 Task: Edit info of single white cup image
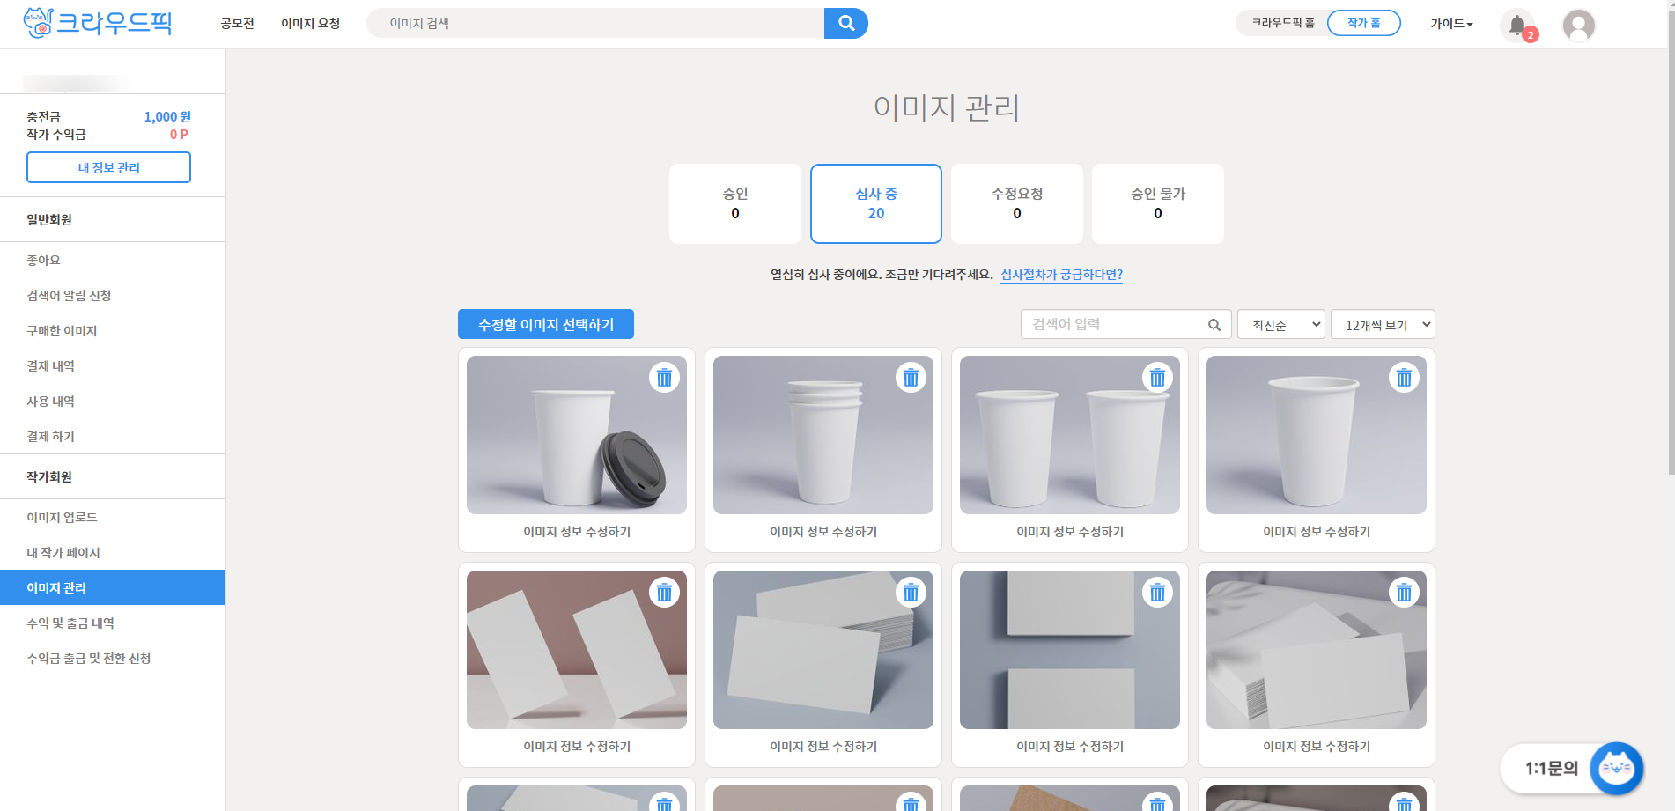[x=1317, y=532]
